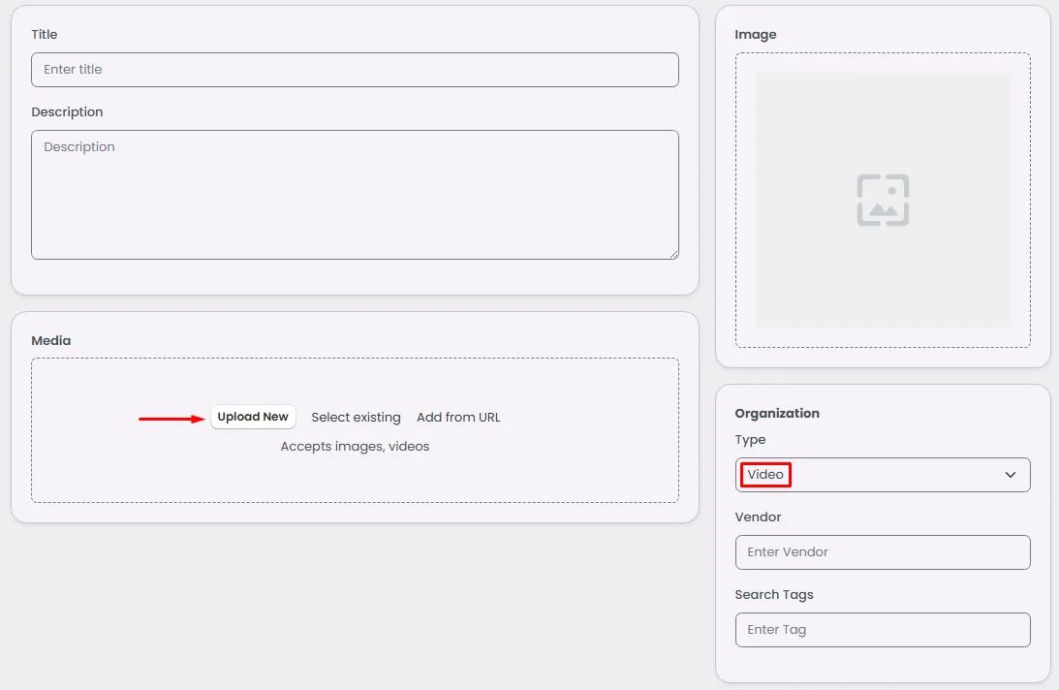Expand the Type dropdown chevron
The width and height of the screenshot is (1059, 690).
tap(1011, 475)
